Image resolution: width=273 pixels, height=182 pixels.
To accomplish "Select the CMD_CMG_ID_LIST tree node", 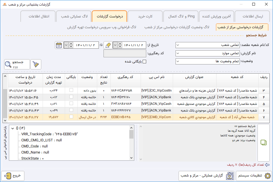I will (42, 140).
